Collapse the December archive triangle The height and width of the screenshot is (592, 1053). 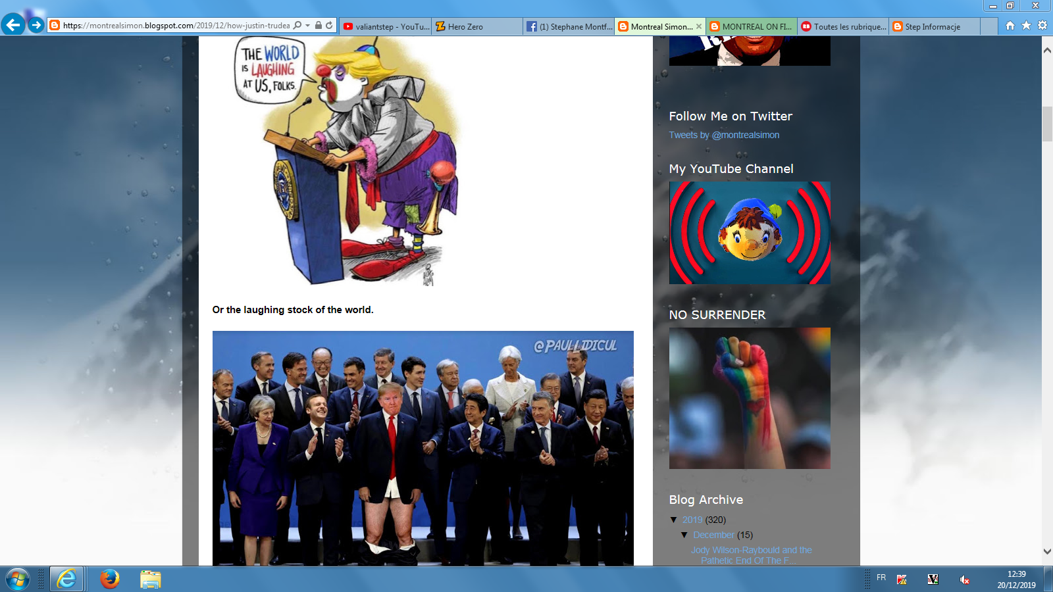pyautogui.click(x=684, y=535)
